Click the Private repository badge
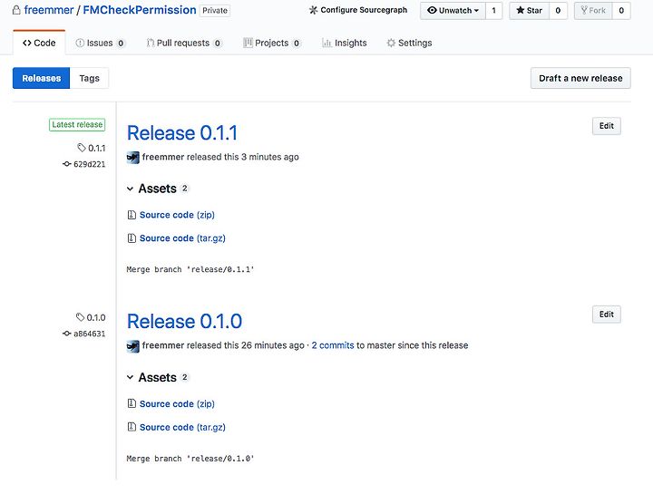 pos(215,10)
